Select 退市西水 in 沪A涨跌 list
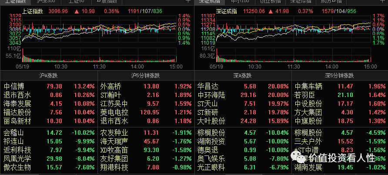Image resolution: width=388 pixels, height=175 pixels. point(49,95)
